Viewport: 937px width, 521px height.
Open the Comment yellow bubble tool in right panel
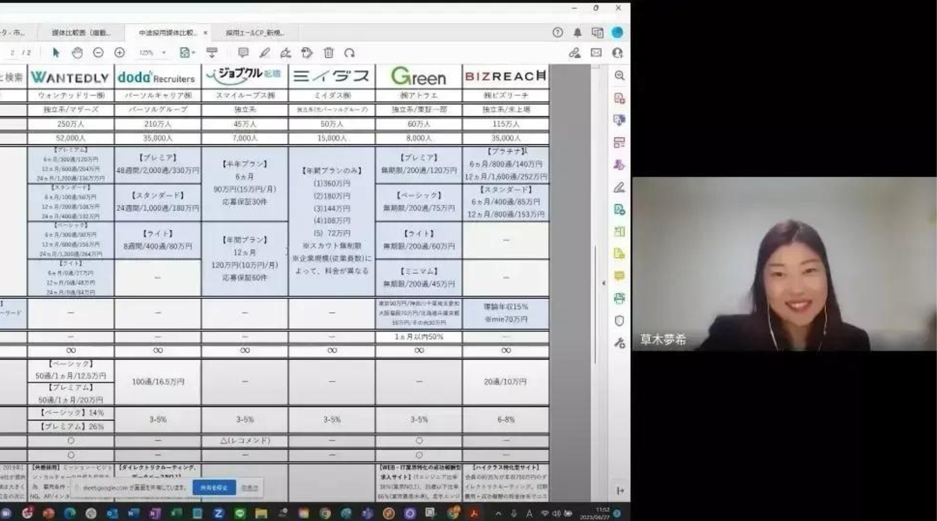tap(619, 276)
